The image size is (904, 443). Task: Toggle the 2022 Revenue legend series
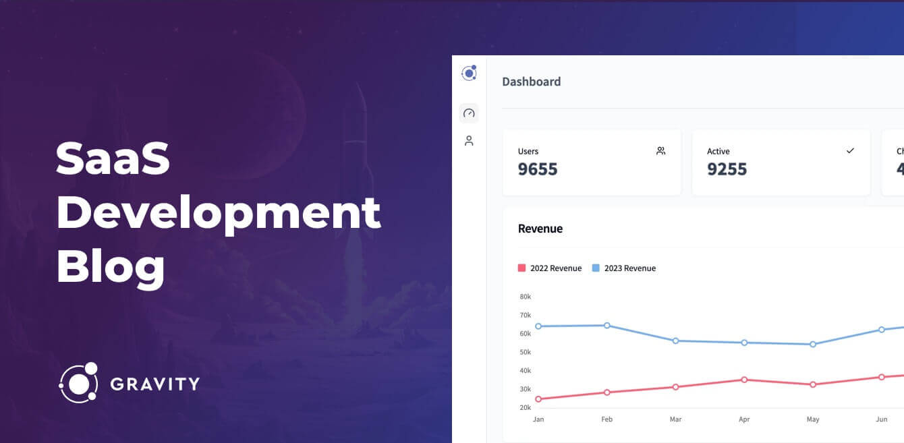(555, 268)
